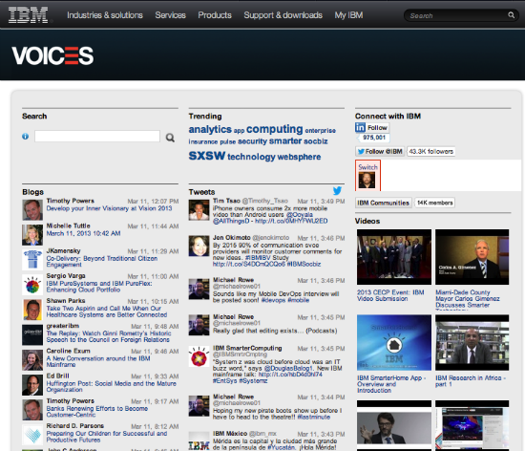The height and width of the screenshot is (451, 525).
Task: Click IBM SmarterComputing's tweet avatar icon
Action: (199, 356)
